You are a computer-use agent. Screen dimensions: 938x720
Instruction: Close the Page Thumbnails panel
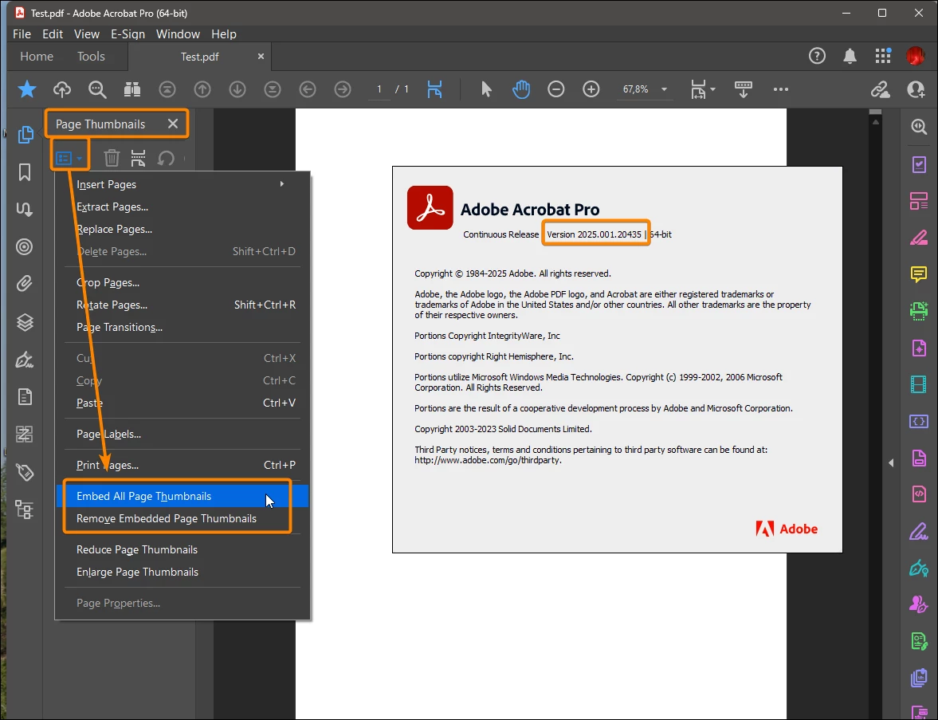coord(173,124)
